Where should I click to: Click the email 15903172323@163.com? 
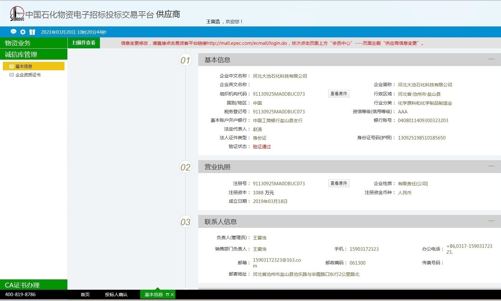[277, 263]
